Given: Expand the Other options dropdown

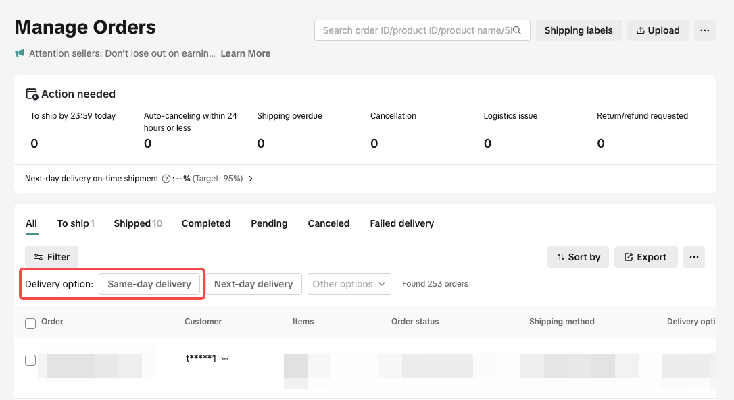Looking at the screenshot, I should point(349,284).
